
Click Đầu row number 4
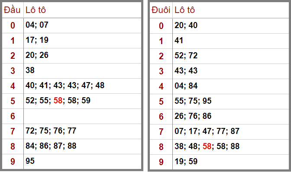[13, 86]
